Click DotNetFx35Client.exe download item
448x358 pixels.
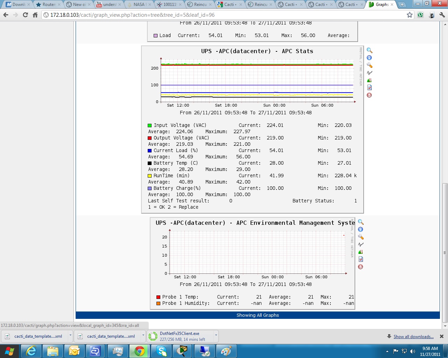click(x=181, y=336)
